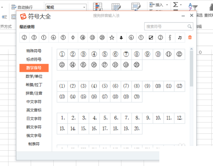This screenshot has height=166, width=213.
Task: Select dotted number 20. in the grid
Action: click(x=137, y=129)
